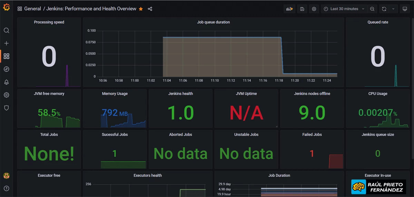Open the CPU Usage panel title menu
Image resolution: width=414 pixels, height=197 pixels.
(x=378, y=94)
